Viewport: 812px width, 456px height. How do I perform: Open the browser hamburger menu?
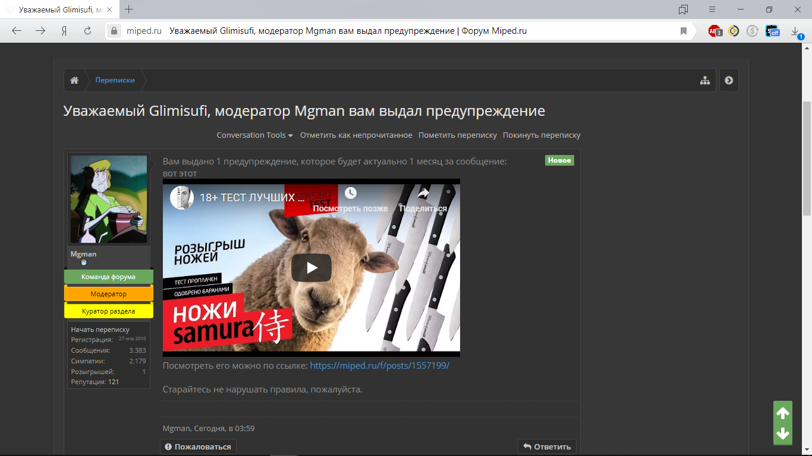click(712, 9)
